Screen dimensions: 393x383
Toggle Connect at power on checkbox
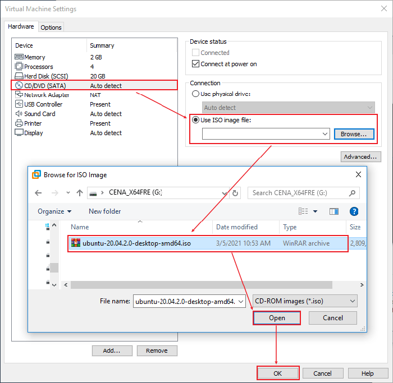[x=195, y=64]
